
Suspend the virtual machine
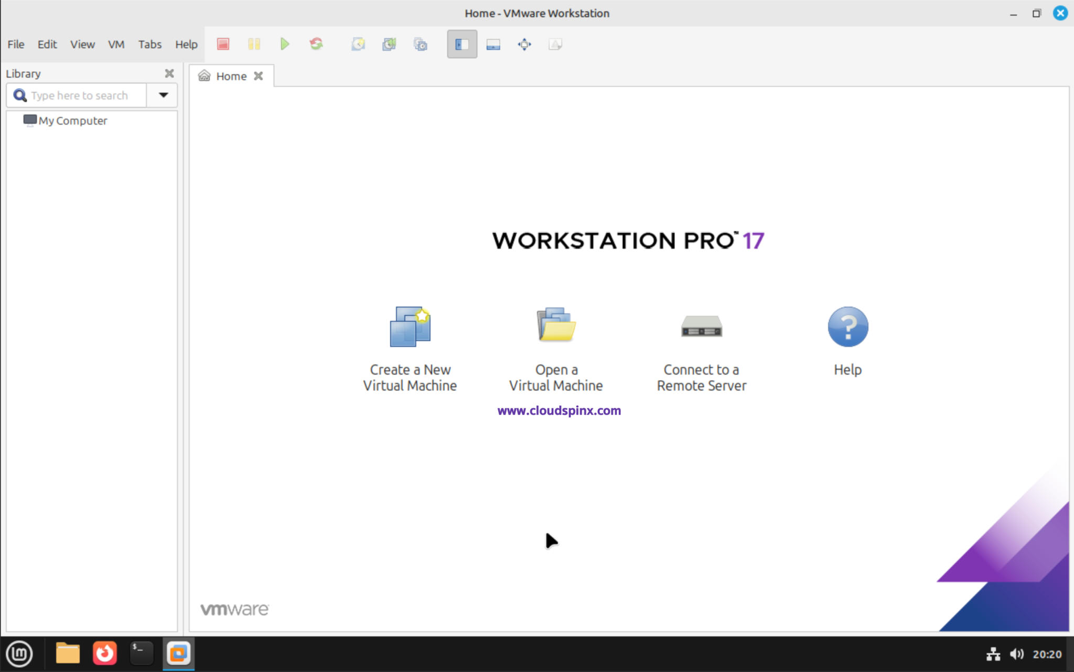pos(254,44)
